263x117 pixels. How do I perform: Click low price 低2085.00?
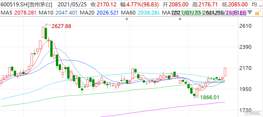235,5
